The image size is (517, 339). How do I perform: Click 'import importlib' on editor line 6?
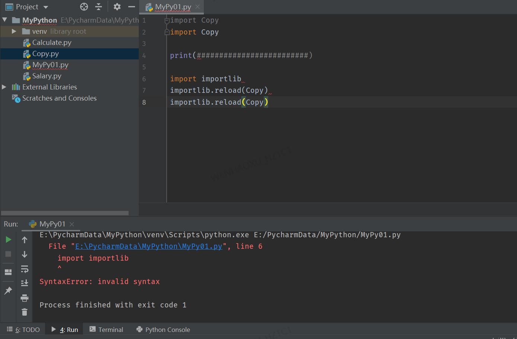(206, 79)
